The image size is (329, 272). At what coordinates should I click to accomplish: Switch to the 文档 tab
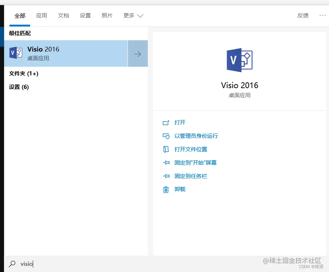click(63, 16)
